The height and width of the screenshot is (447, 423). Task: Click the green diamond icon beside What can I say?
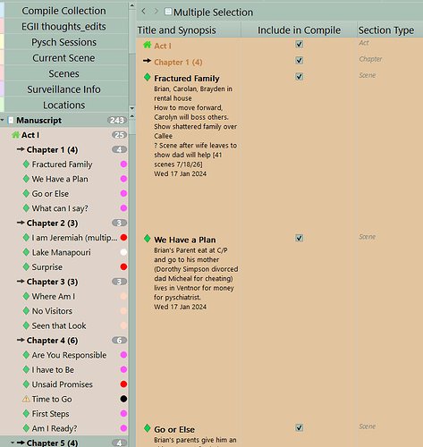[x=26, y=208]
